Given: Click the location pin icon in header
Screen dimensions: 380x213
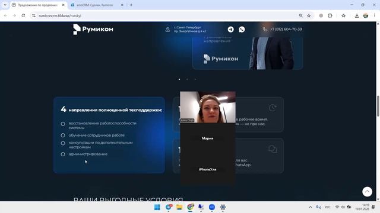Looking at the screenshot, I should 167,30.
